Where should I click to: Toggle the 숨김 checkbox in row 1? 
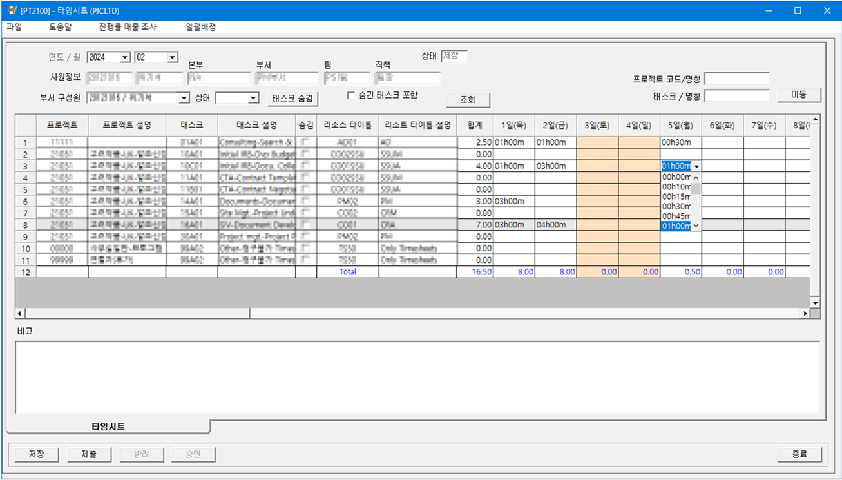(x=306, y=142)
